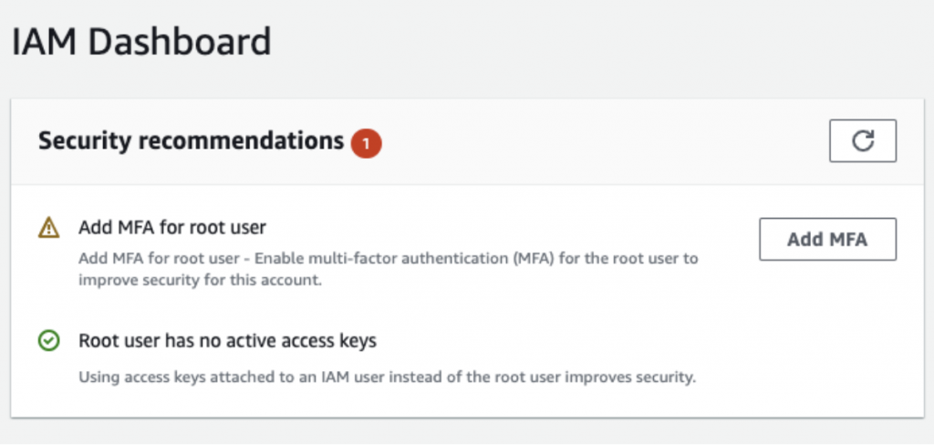Reload the security recommendations list
Screen dimensions: 934x445
tap(863, 141)
